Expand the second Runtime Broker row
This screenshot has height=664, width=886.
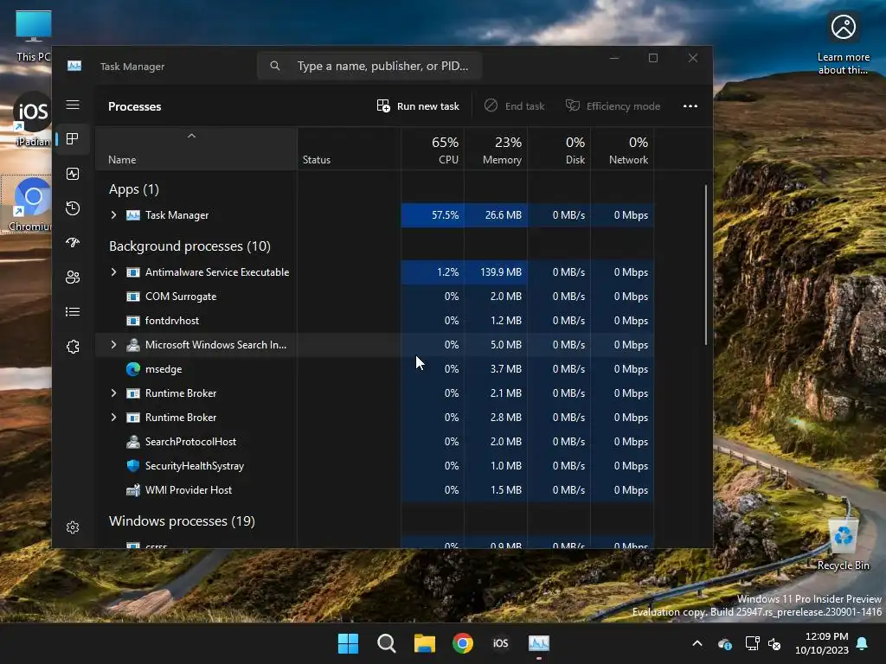pyautogui.click(x=113, y=418)
